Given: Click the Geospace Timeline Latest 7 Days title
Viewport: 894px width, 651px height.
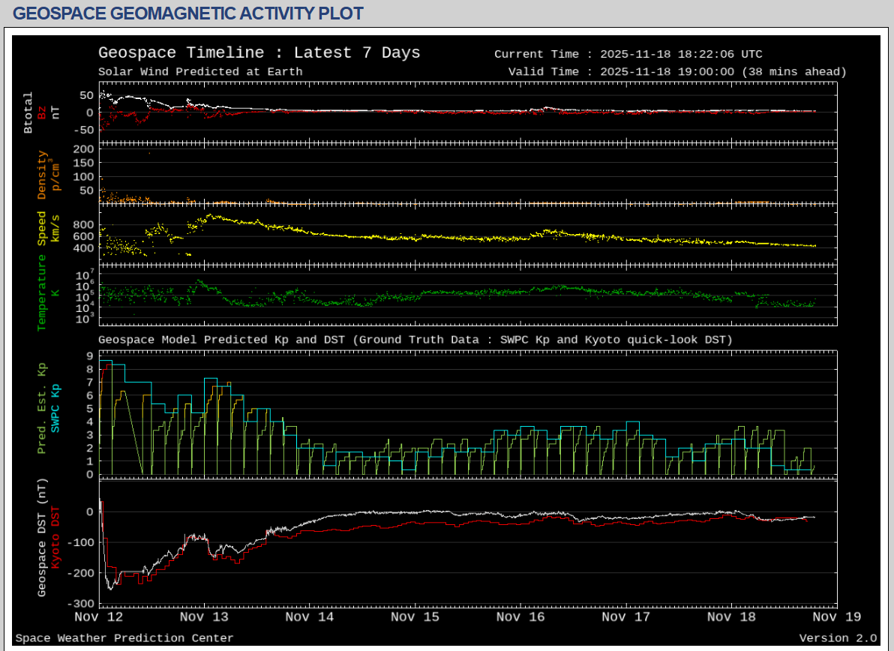Looking at the screenshot, I should click(259, 53).
